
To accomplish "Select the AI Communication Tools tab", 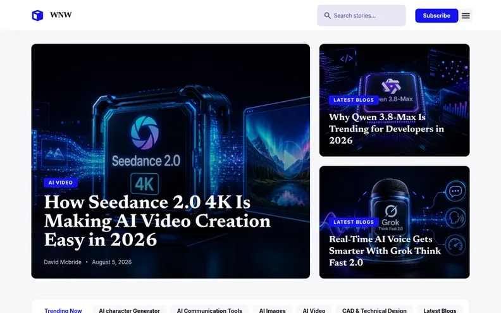I will (x=209, y=310).
